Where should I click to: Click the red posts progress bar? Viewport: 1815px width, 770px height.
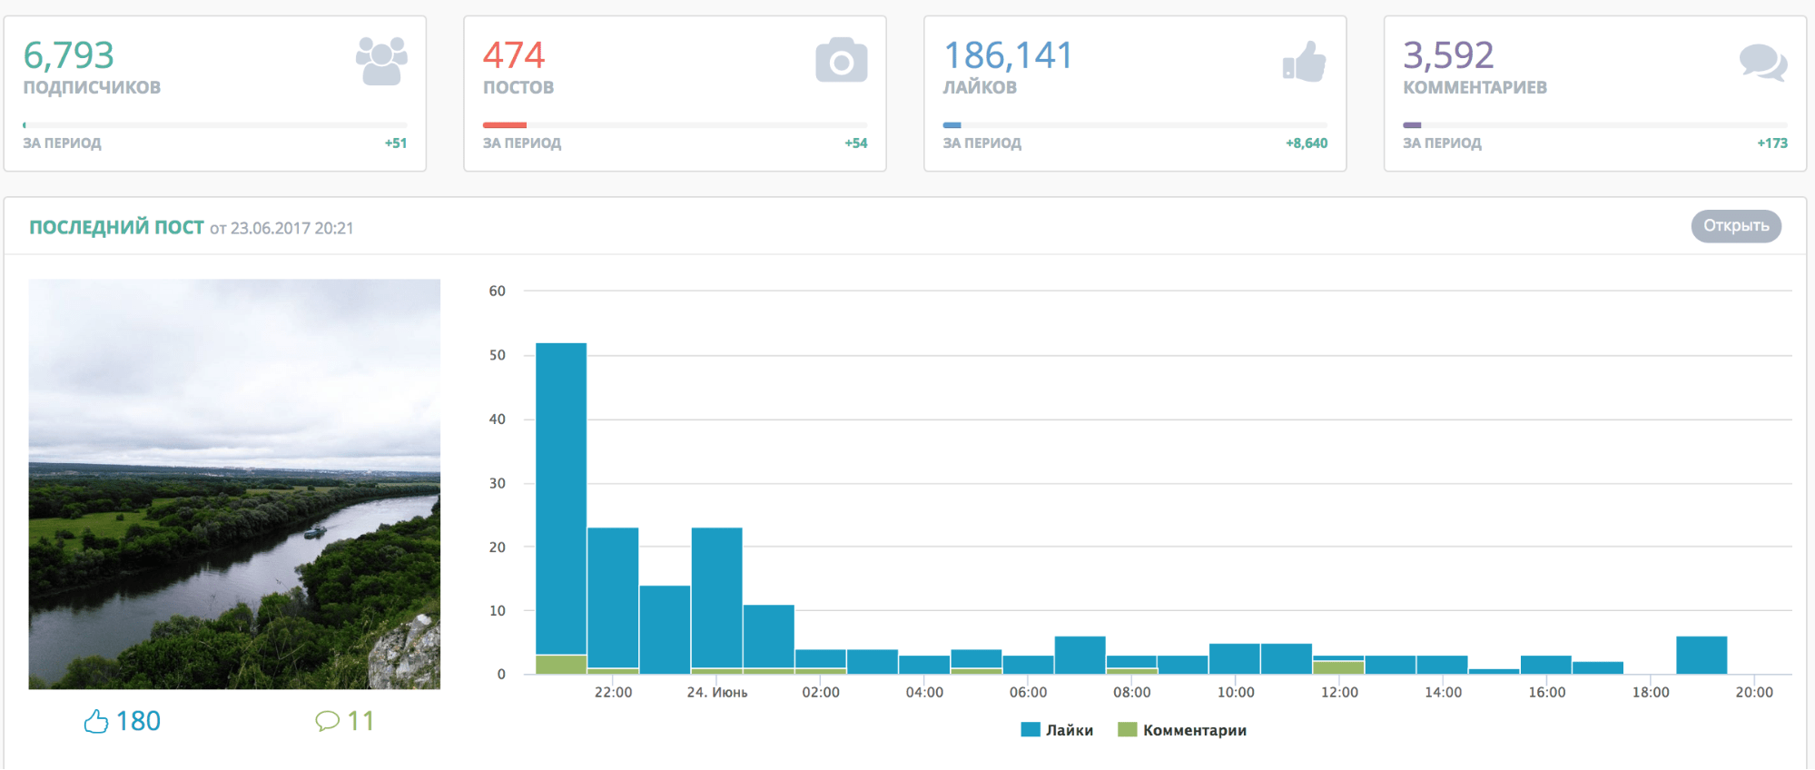(x=505, y=125)
